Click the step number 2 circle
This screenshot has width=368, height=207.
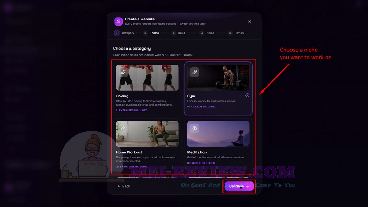coord(145,33)
